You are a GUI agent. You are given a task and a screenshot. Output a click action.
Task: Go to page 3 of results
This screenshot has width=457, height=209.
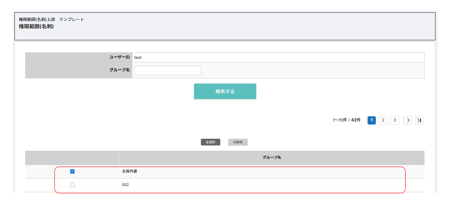pos(395,120)
